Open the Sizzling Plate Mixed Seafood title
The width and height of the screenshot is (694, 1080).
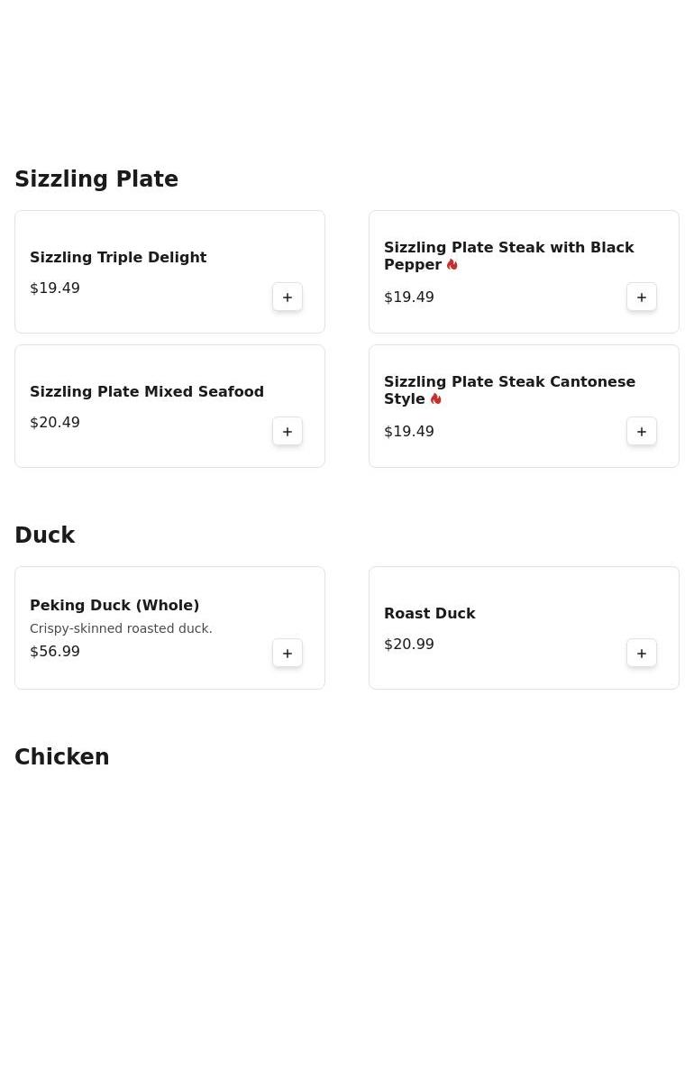click(147, 392)
